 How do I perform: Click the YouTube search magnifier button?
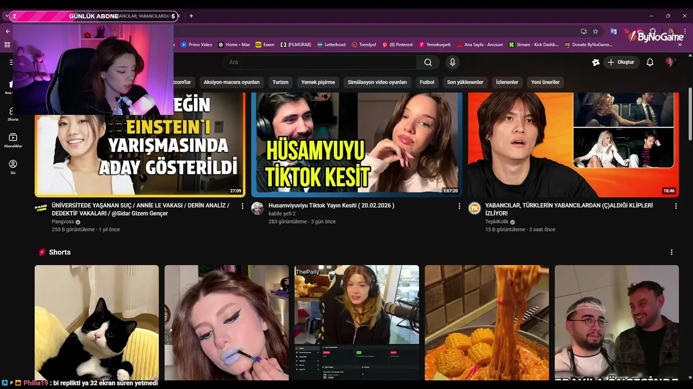428,62
